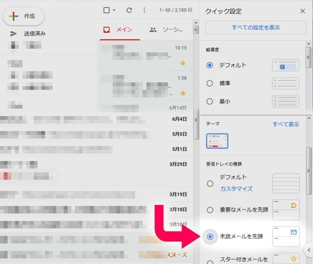Viewport: 313px width, 264px height.
Task: Select the デフォルト density radio button
Action: pyautogui.click(x=210, y=65)
